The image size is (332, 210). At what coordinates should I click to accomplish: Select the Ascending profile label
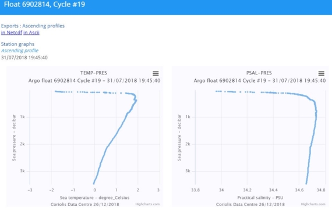click(x=20, y=51)
